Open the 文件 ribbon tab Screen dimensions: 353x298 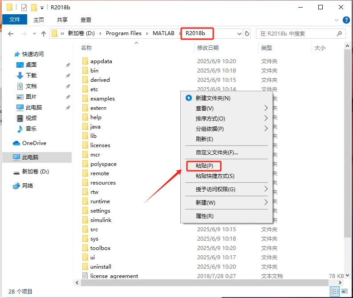click(x=15, y=20)
